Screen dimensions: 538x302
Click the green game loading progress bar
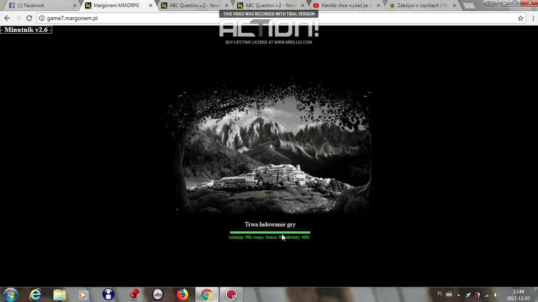coord(270,232)
